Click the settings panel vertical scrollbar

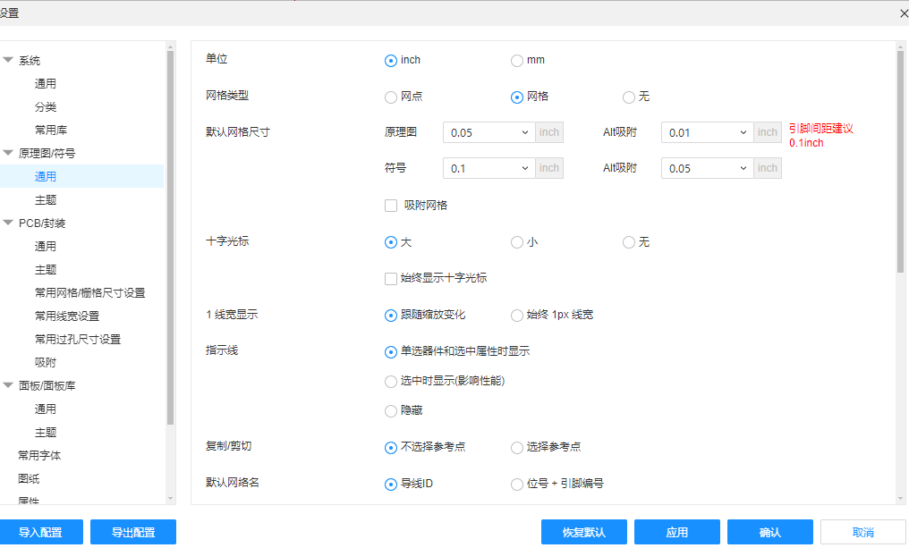(900, 161)
